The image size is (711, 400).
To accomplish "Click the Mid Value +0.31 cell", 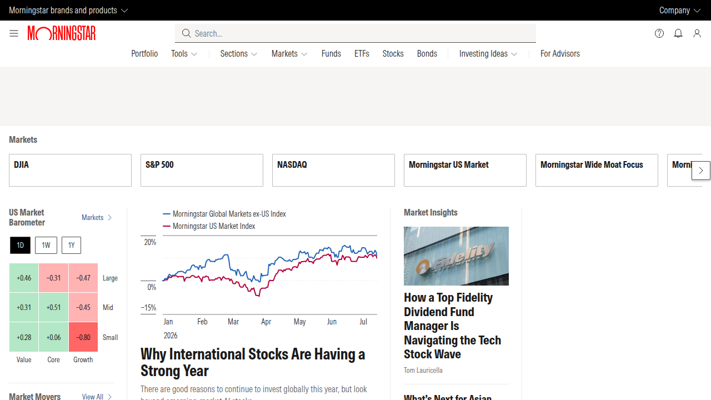I will pos(24,307).
